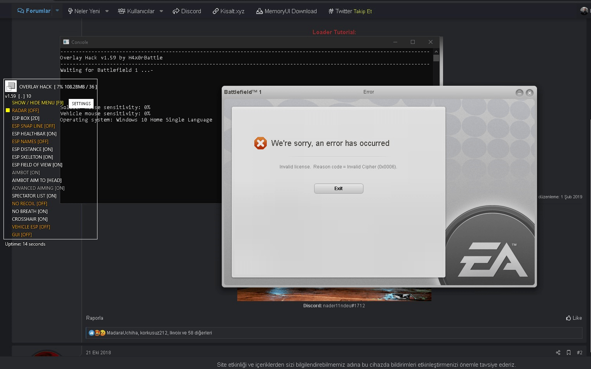This screenshot has width=591, height=369.
Task: Click the 21 Eki 2018 date link
Action: tap(98, 353)
